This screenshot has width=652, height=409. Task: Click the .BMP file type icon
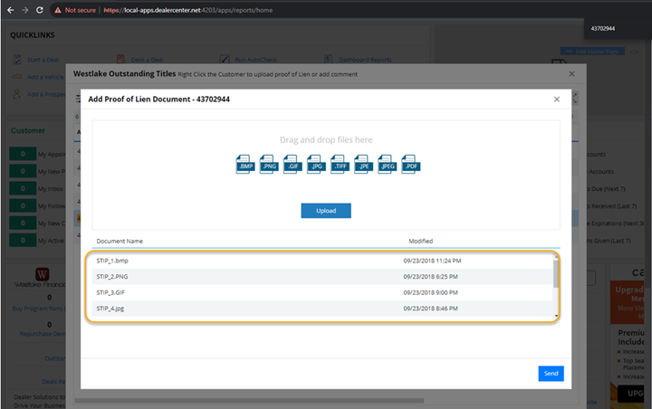tap(244, 164)
